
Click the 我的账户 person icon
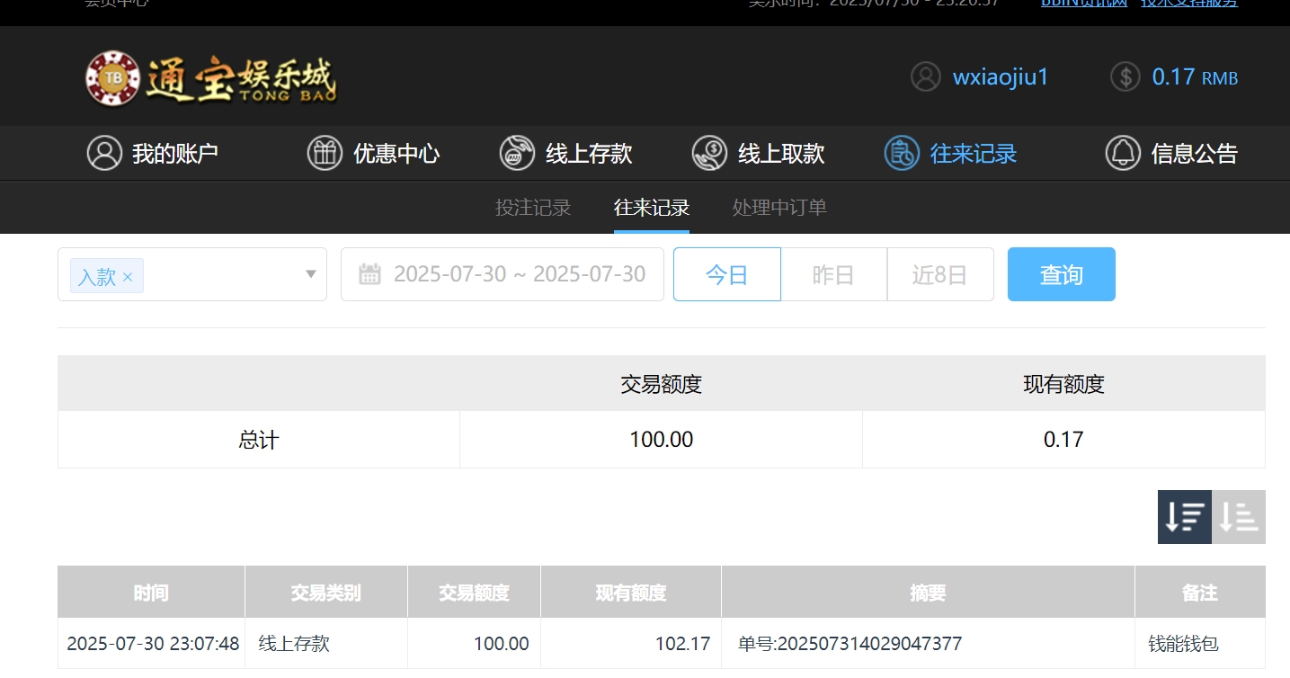pyautogui.click(x=104, y=154)
